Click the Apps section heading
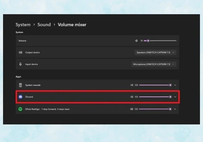 pos(18,76)
